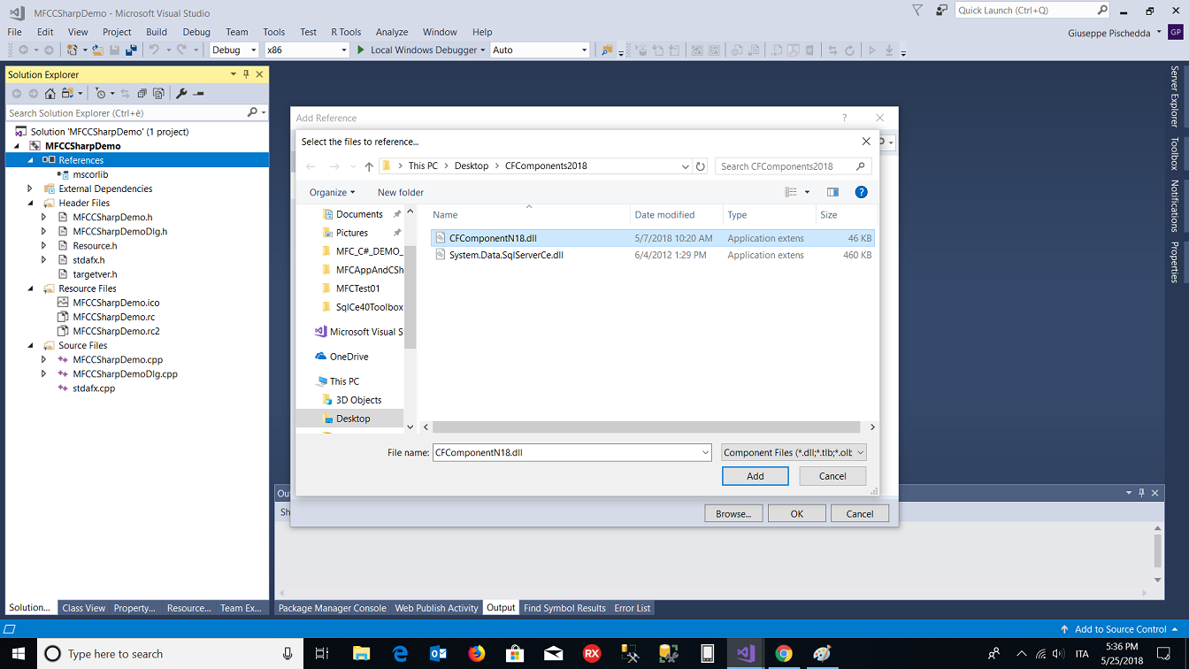The width and height of the screenshot is (1189, 669).
Task: Select MFCCSharpDemoDlg.cpp in Solution Explorer
Action: point(125,373)
